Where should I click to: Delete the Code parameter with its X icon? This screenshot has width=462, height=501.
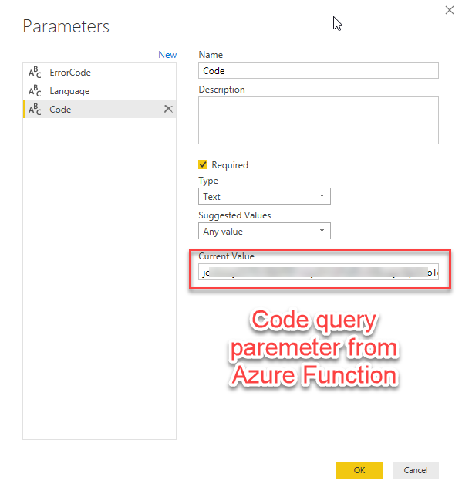[168, 109]
